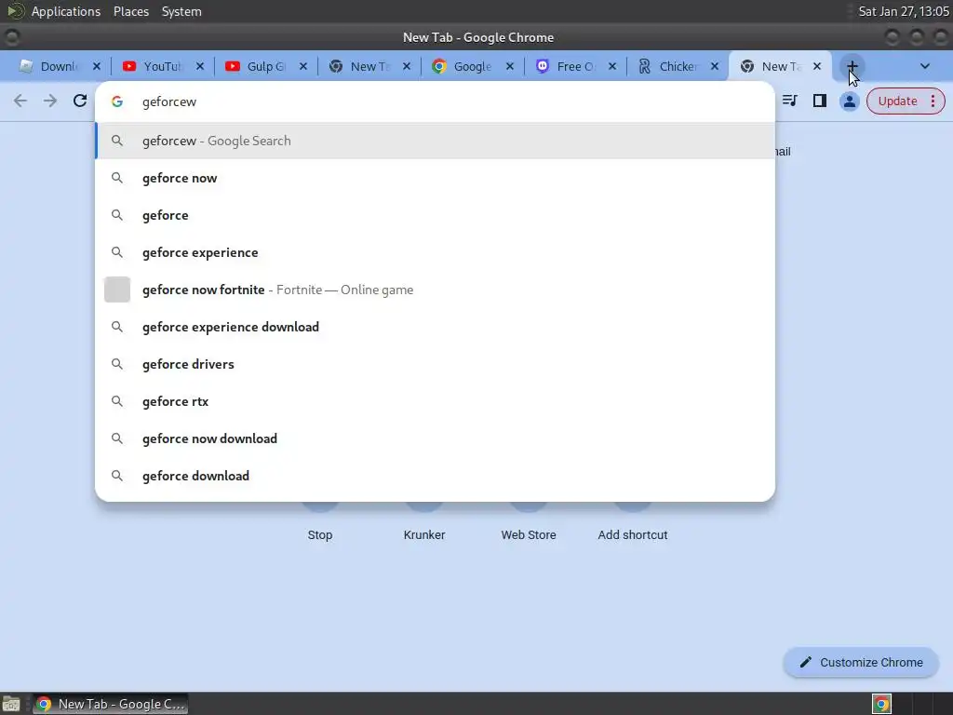Screen dimensions: 953x715
Task: Close the active New Tab
Action: [x=817, y=66]
